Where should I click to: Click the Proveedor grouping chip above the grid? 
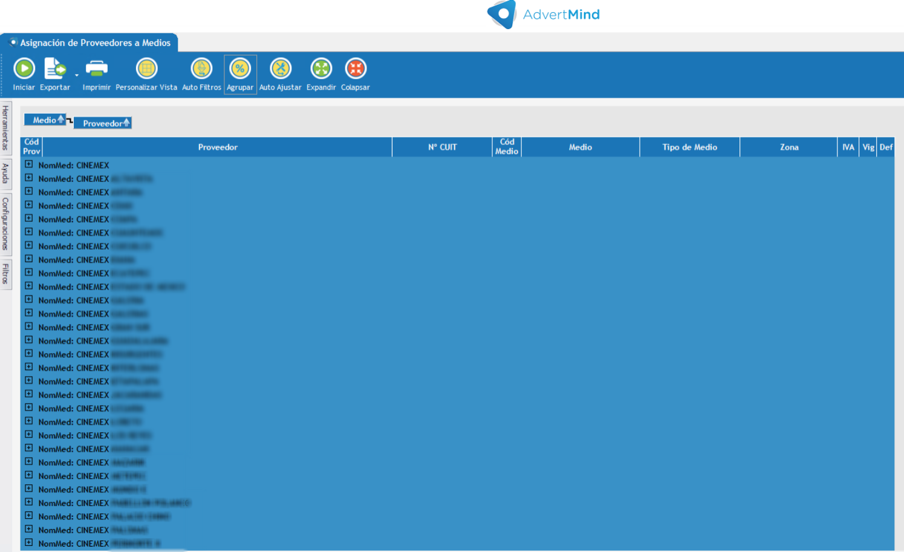[x=103, y=123]
